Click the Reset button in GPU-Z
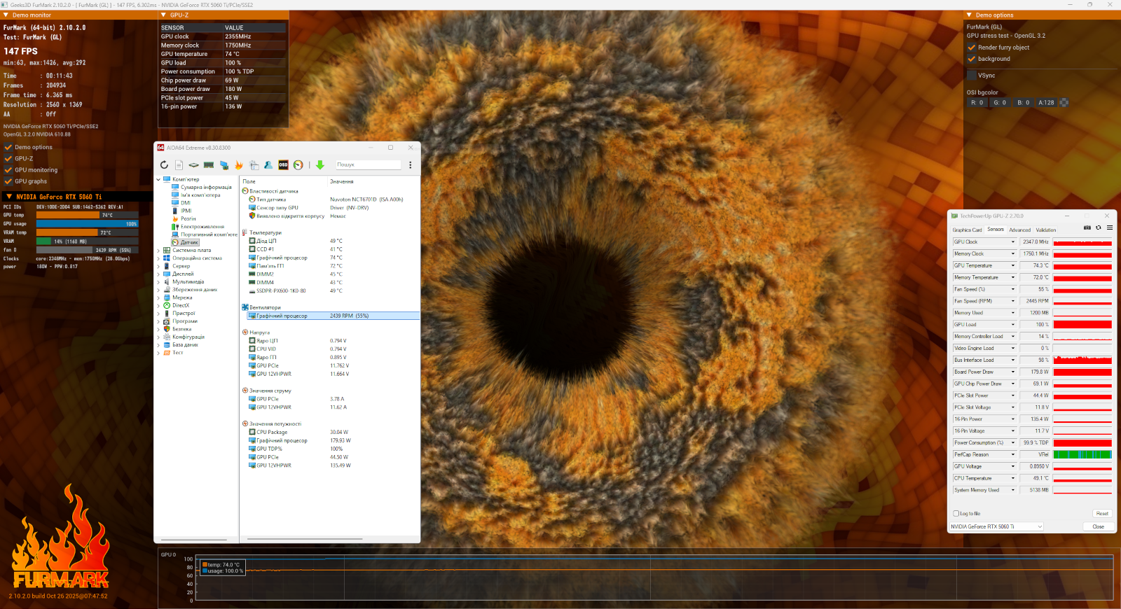The image size is (1121, 609). (x=1102, y=514)
